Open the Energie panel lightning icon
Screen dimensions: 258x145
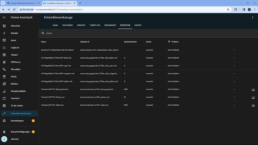pyautogui.click(x=4, y=33)
